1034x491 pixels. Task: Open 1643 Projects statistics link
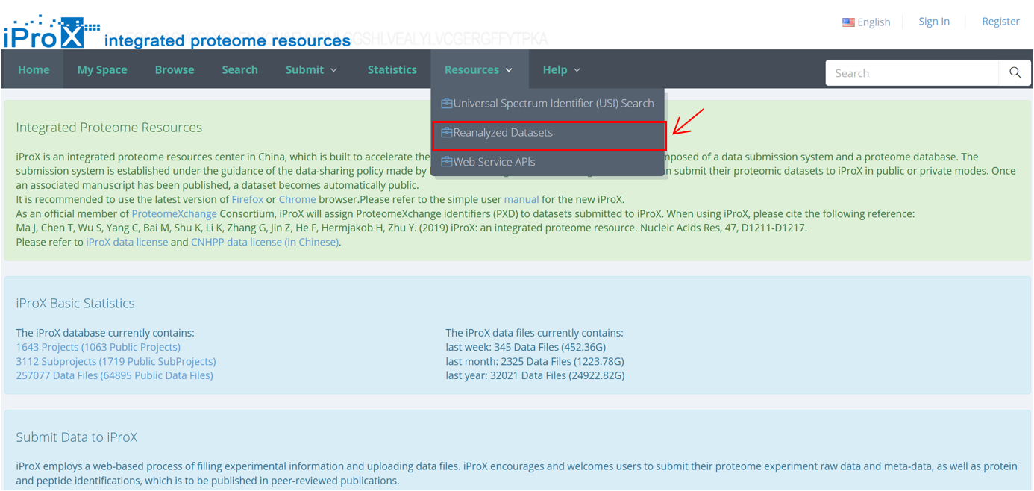98,347
